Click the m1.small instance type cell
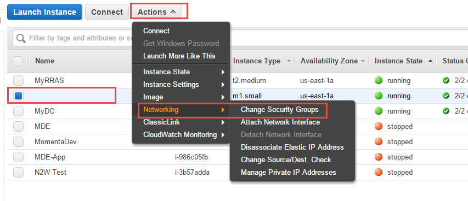The image size is (468, 201). pos(246,96)
